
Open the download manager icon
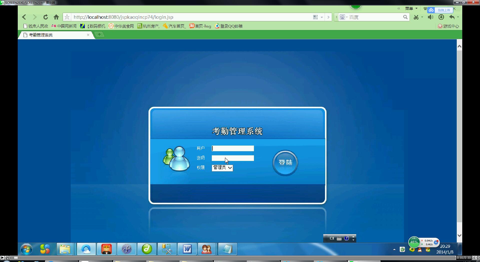pos(441,17)
